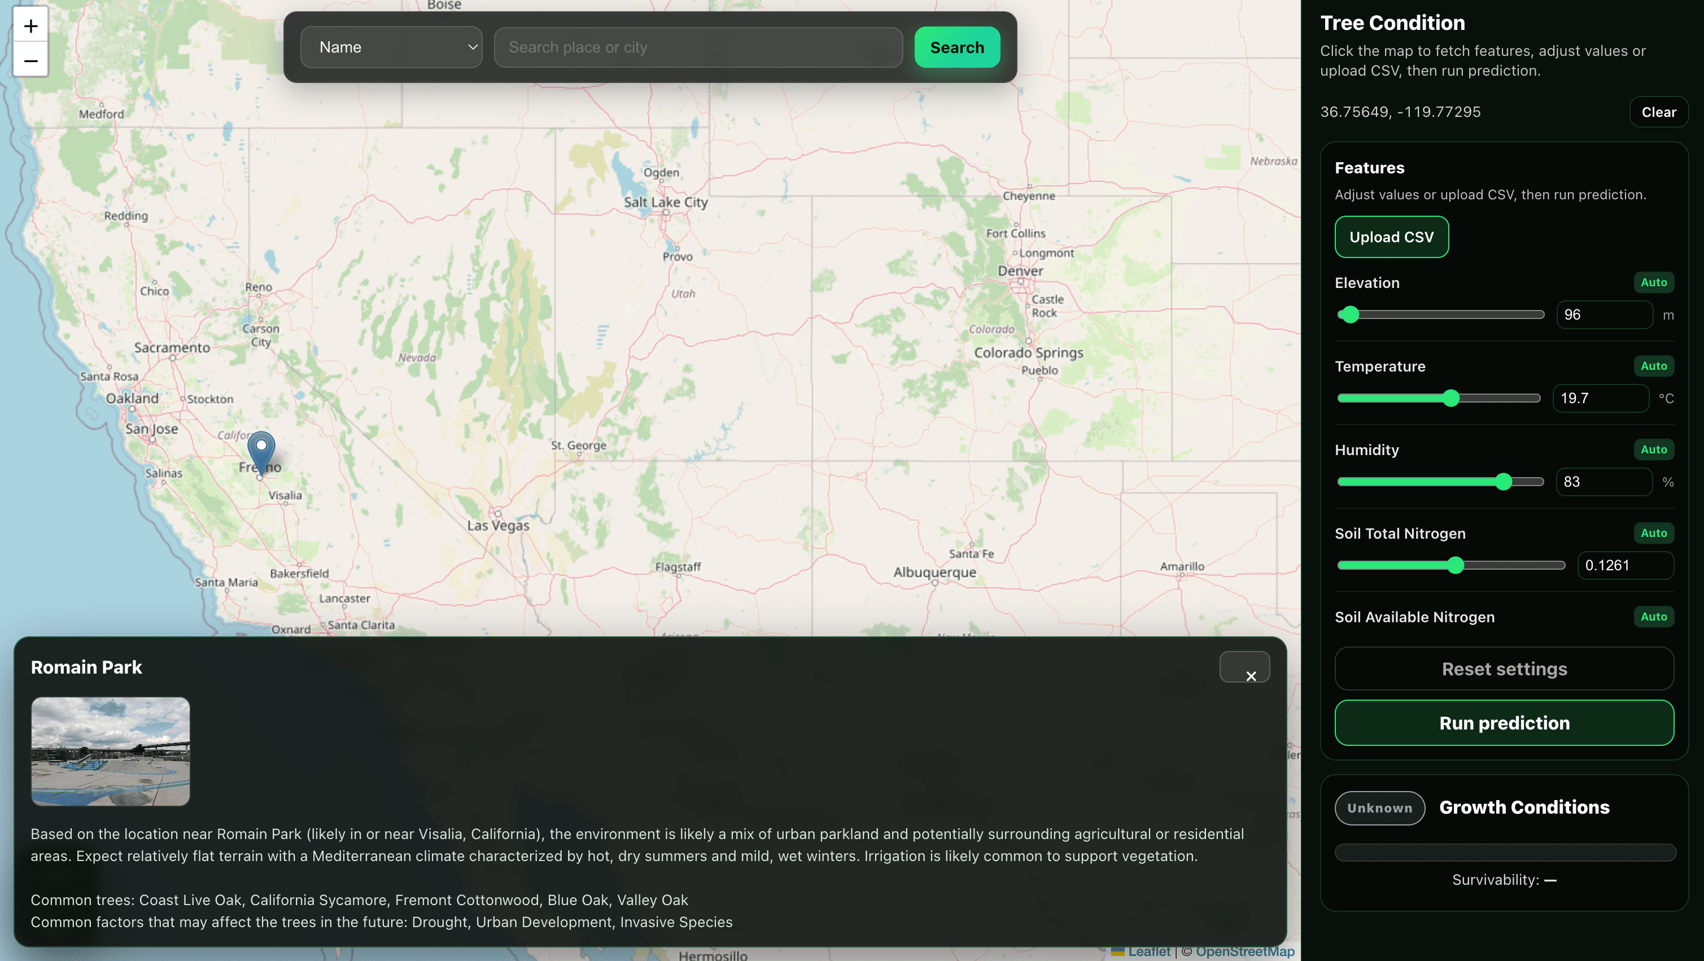The width and height of the screenshot is (1704, 961).
Task: Toggle Auto for Elevation
Action: point(1653,282)
